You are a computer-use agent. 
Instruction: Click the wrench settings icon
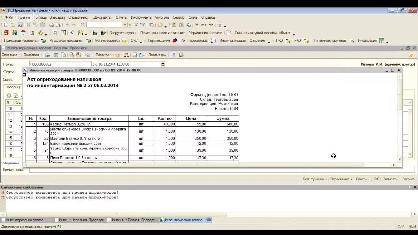tap(220, 25)
